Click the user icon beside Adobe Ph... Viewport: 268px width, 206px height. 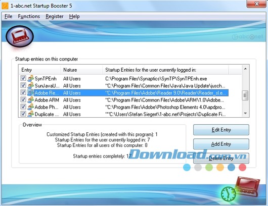[31, 107]
